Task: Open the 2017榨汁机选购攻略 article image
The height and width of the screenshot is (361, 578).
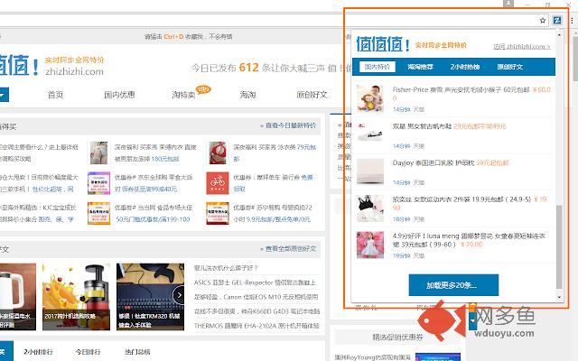Action: coord(76,297)
